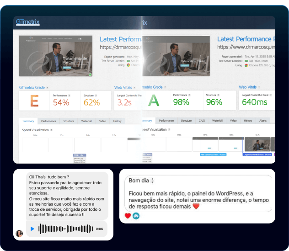The width and height of the screenshot is (289, 251).
Task: Click help icon next to Largest Contentful Paint 640ms
Action: pos(271,95)
